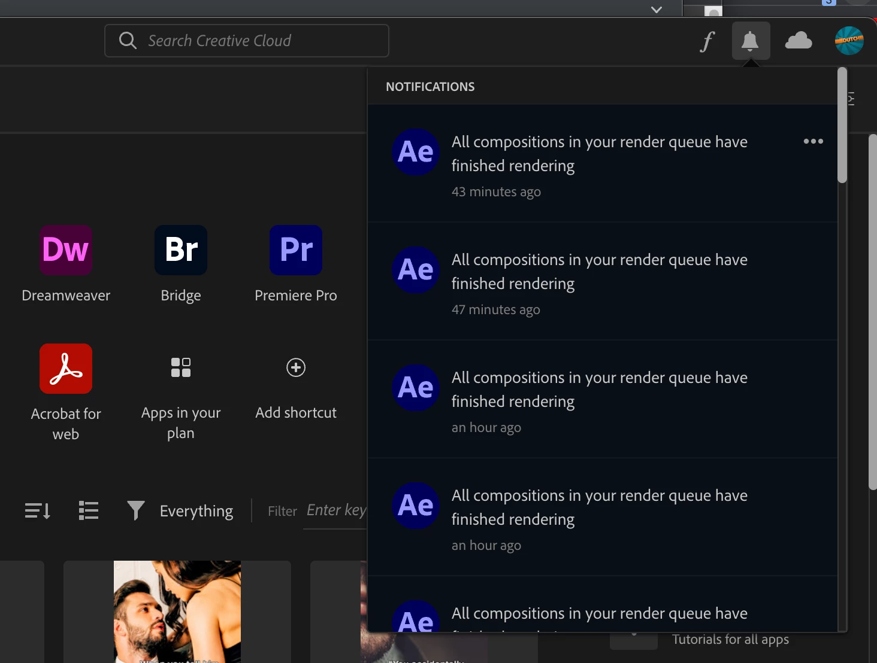
Task: Click the notifications panel scrollbar
Action: 842,126
